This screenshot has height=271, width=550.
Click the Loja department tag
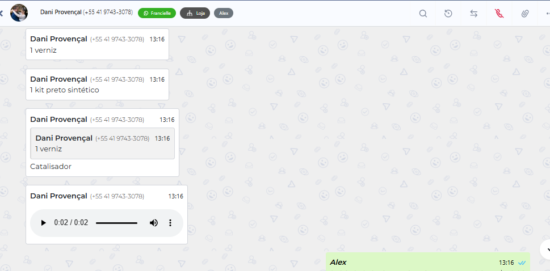(x=195, y=12)
